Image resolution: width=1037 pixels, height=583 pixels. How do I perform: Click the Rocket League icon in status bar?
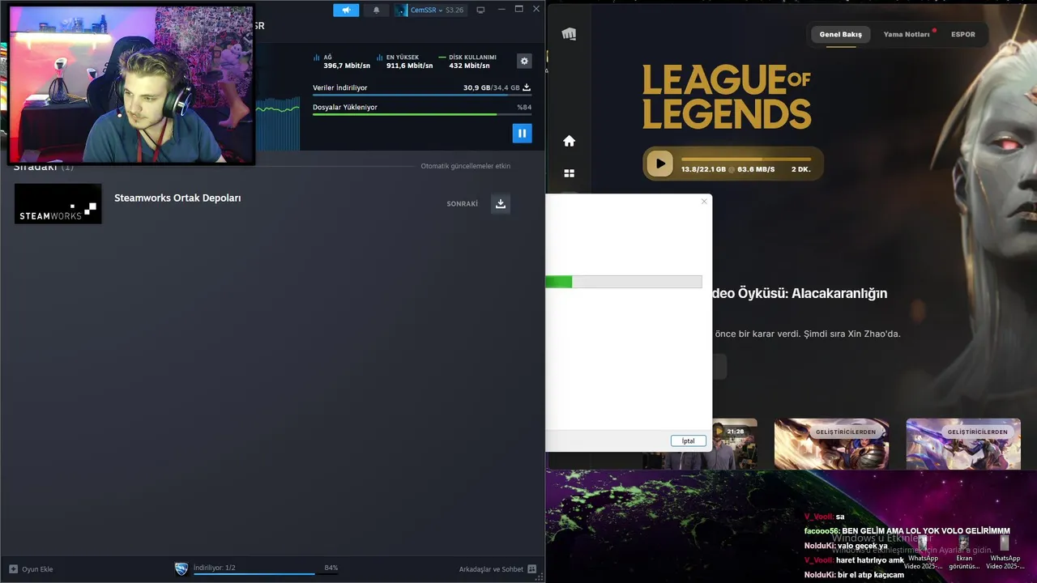181,568
